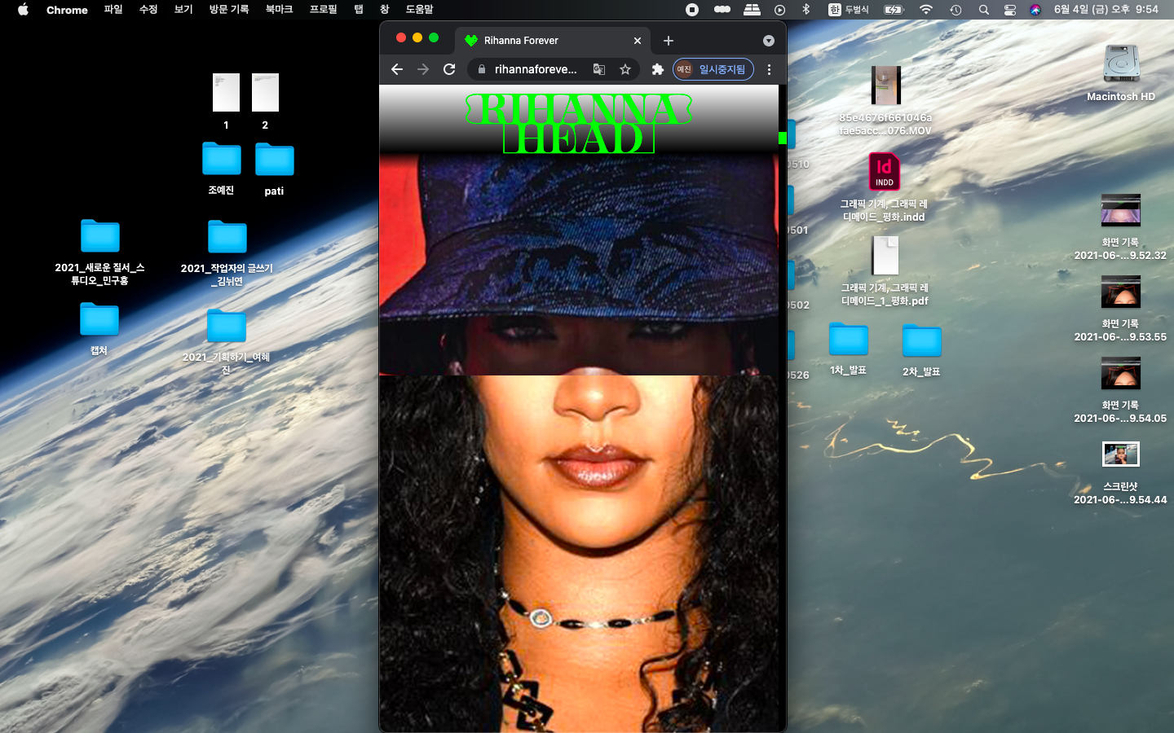Click the green RIHANNA HEAD title
Screen dimensions: 1174x733
click(579, 123)
